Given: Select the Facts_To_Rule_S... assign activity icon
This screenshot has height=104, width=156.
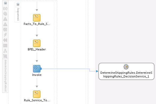Looking at the screenshot, I should point(37,18).
